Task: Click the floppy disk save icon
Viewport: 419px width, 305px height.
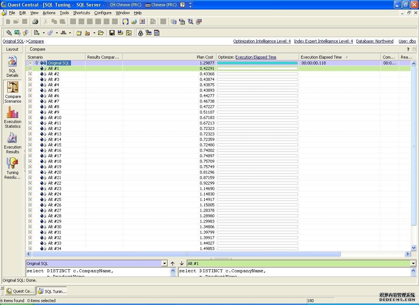Action: pos(112,33)
